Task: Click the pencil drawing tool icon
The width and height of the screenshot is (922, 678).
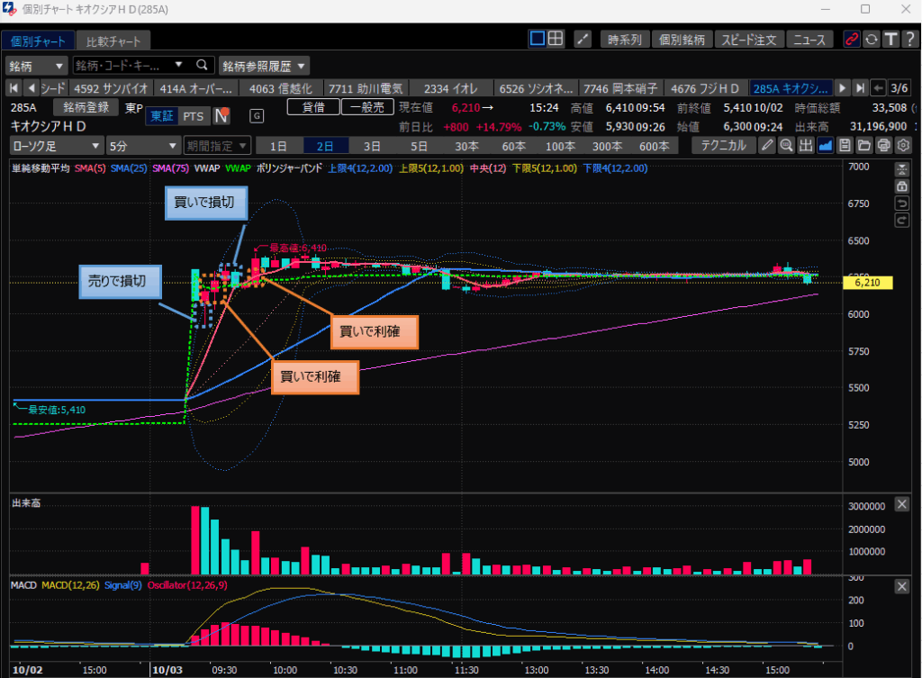Action: [x=767, y=145]
